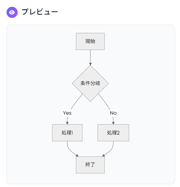The width and height of the screenshot is (180, 187).
Task: Click the Yes edge label
Action: (67, 113)
